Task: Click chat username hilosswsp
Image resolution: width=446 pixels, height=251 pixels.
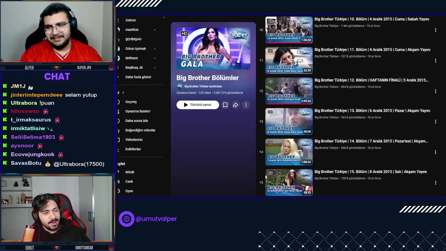Action: pyautogui.click(x=25, y=111)
